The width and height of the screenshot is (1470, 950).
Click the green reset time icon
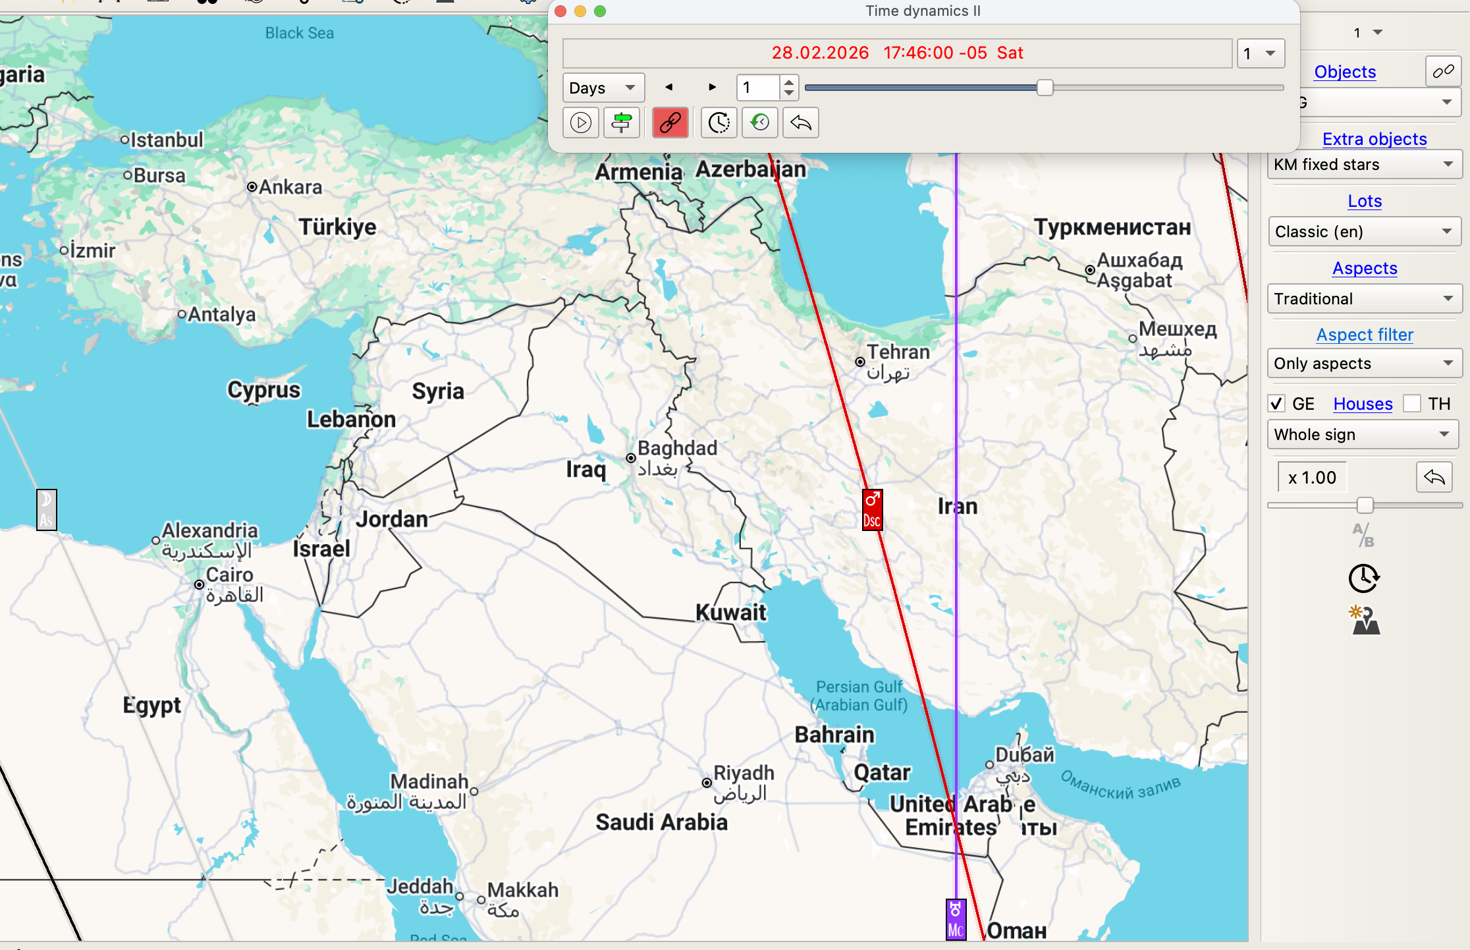(759, 123)
